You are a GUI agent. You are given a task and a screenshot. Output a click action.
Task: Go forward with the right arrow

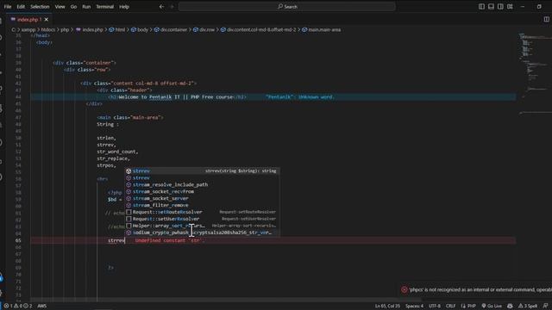click(x=172, y=6)
